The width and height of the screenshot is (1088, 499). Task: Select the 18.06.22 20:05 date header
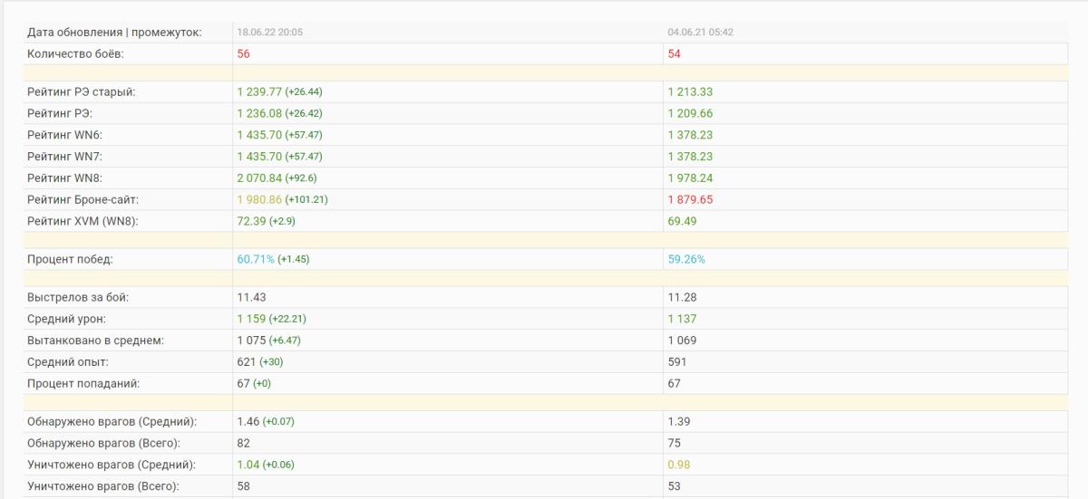click(270, 33)
